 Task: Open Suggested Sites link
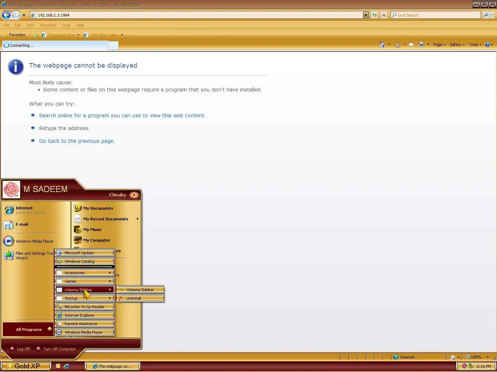[x=60, y=35]
